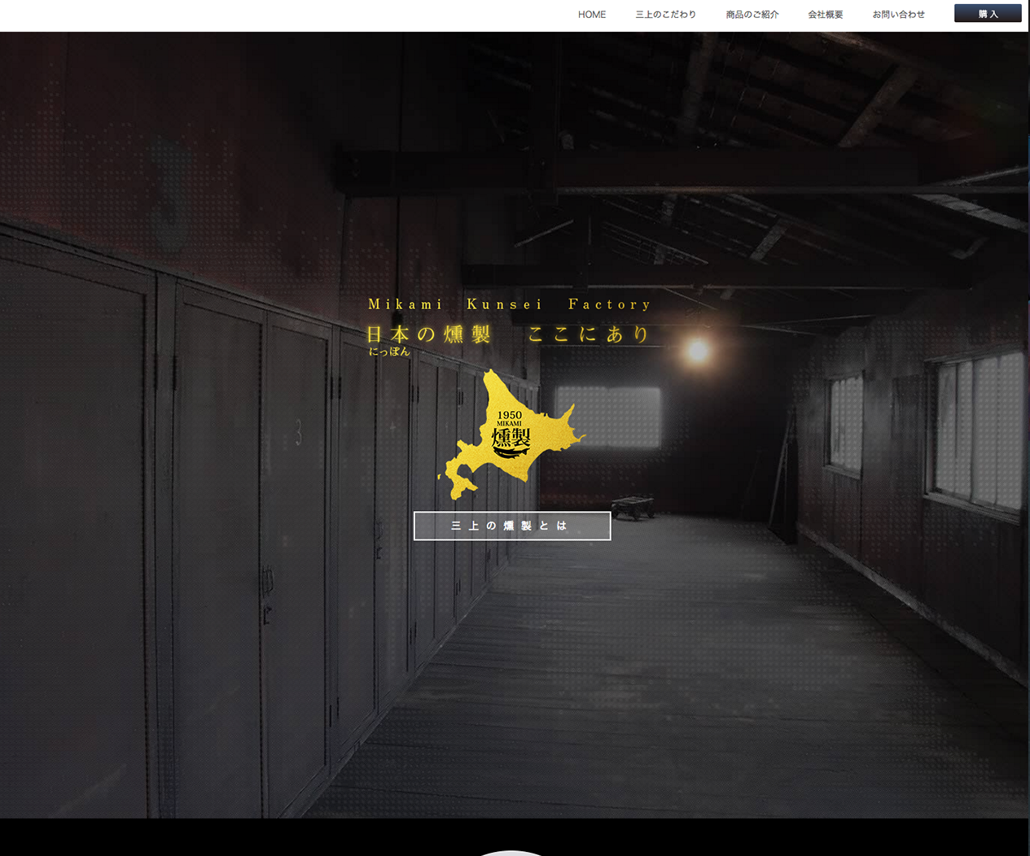The height and width of the screenshot is (856, 1030).
Task: Open お問い合わせ contact page
Action: pyautogui.click(x=898, y=15)
